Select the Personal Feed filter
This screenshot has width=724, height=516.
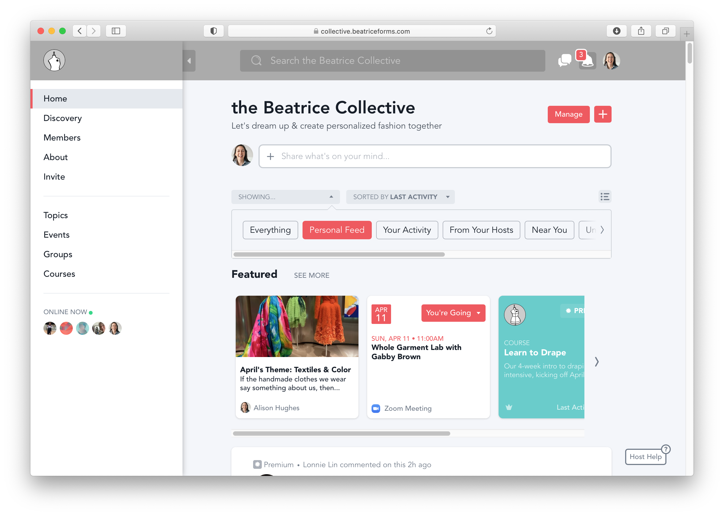[337, 230]
